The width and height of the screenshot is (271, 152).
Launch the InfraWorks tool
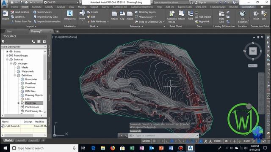(70, 16)
